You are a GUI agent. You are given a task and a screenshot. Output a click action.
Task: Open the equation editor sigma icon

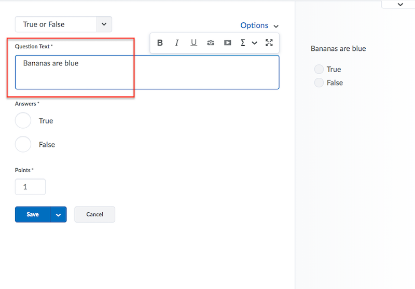coord(243,43)
